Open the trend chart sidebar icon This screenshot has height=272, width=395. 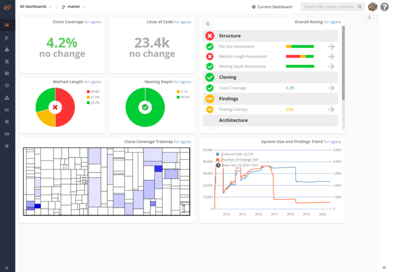click(x=7, y=109)
